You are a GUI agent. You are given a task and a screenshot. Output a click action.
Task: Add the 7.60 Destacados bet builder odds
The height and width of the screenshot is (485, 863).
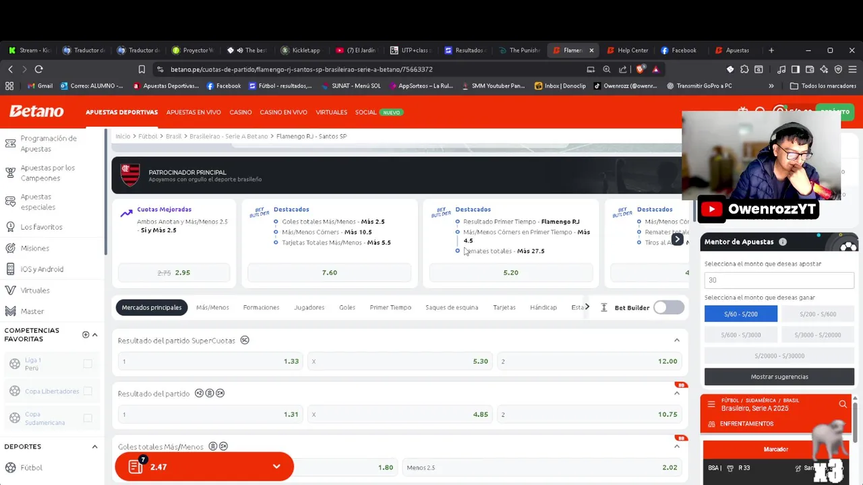[x=329, y=273]
